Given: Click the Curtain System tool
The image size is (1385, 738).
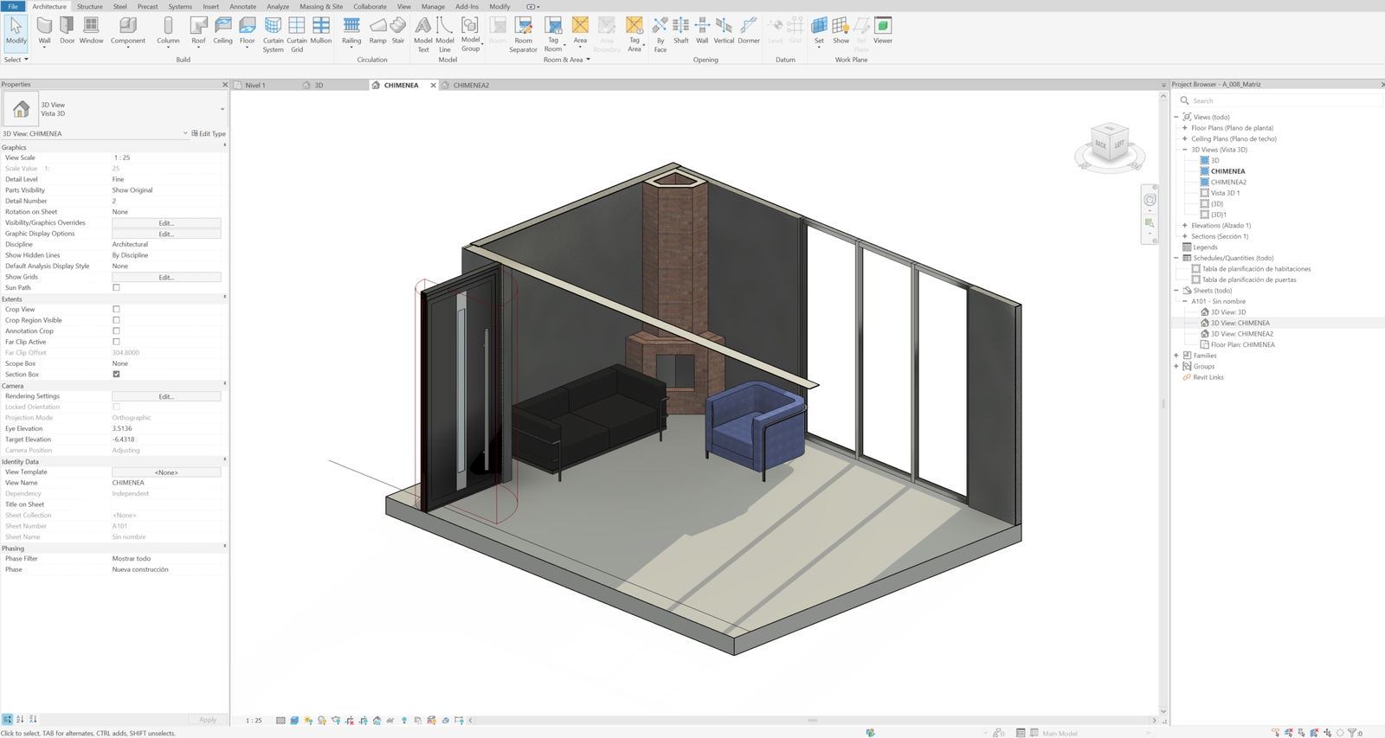Looking at the screenshot, I should pyautogui.click(x=273, y=35).
